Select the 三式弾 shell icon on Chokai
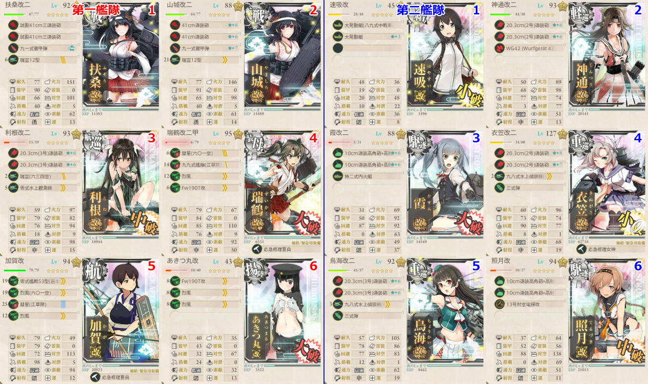The image size is (648, 384). pos(338,316)
